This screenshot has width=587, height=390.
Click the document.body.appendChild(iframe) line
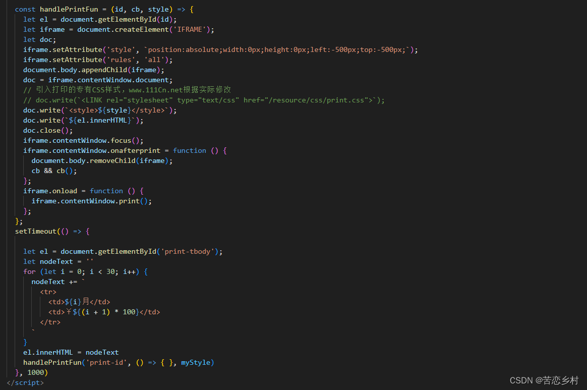(x=94, y=70)
